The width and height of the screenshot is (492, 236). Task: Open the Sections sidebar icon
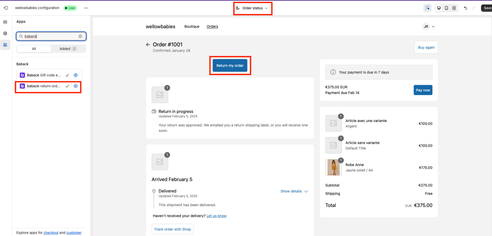coord(5,22)
